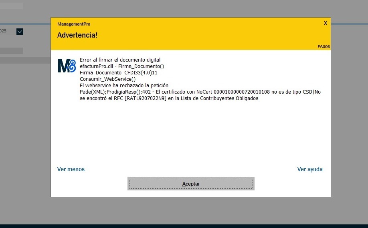Click 'El webservice ha rechazado la petición' text

(124, 86)
